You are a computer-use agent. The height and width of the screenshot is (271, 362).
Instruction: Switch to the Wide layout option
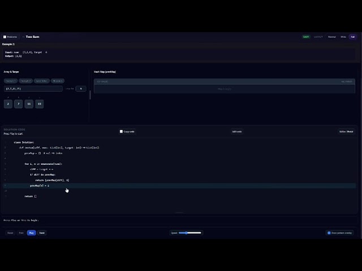point(343,37)
